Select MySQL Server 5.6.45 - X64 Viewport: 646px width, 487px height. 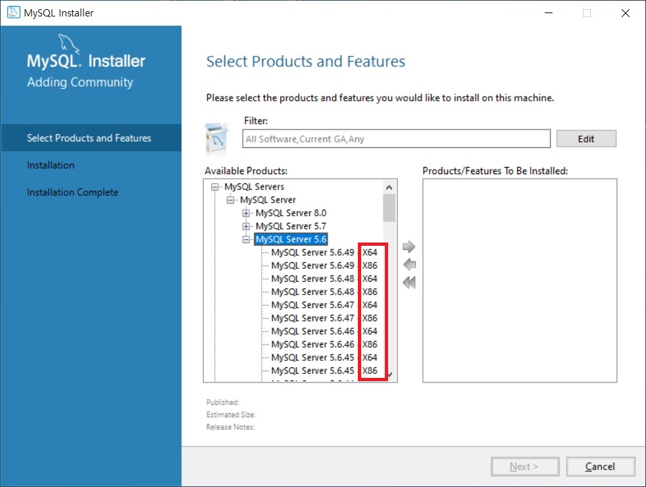pos(324,358)
